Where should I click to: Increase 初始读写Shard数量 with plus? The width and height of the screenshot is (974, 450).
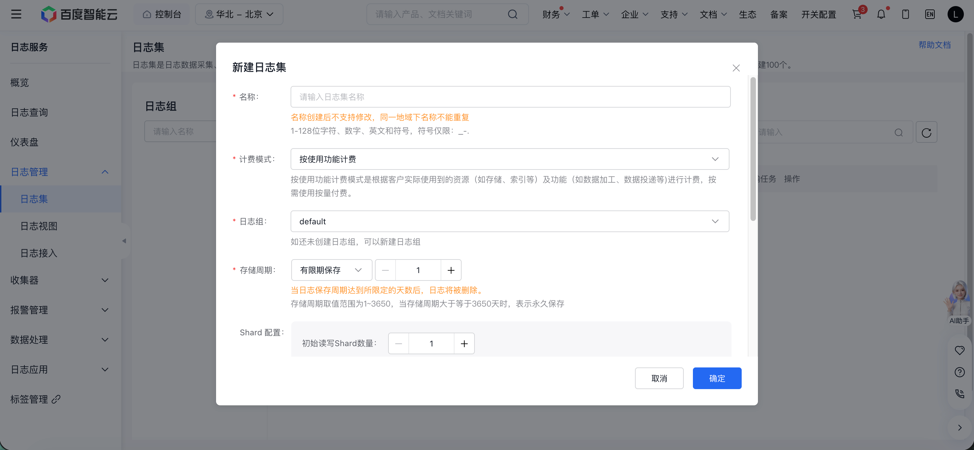pyautogui.click(x=464, y=343)
